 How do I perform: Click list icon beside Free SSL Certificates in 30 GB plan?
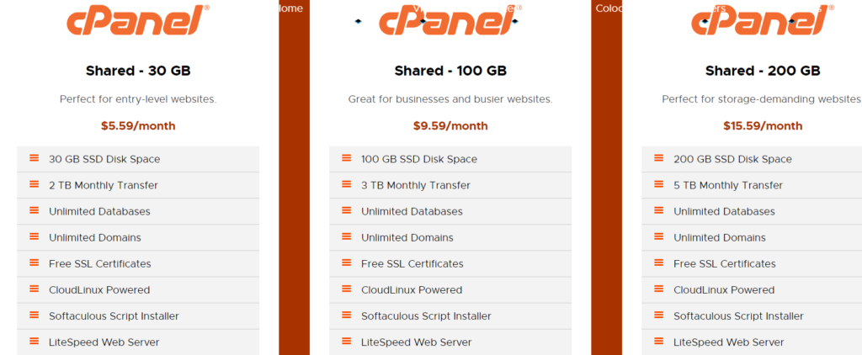click(34, 262)
